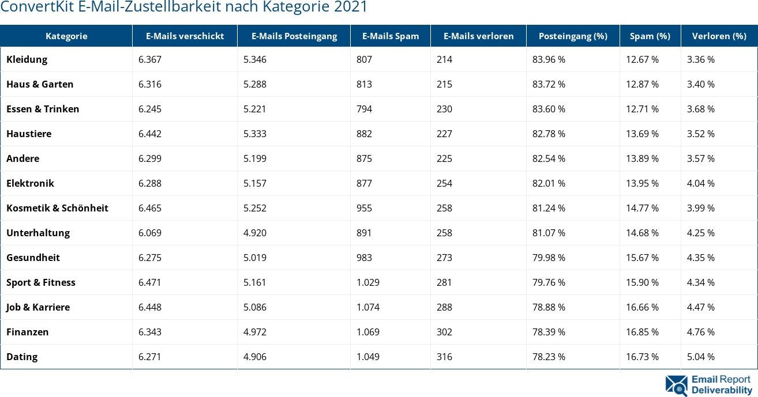Screen dimensions: 758x397
Task: Click the 3.36 % verloren percentage
Action: (701, 59)
